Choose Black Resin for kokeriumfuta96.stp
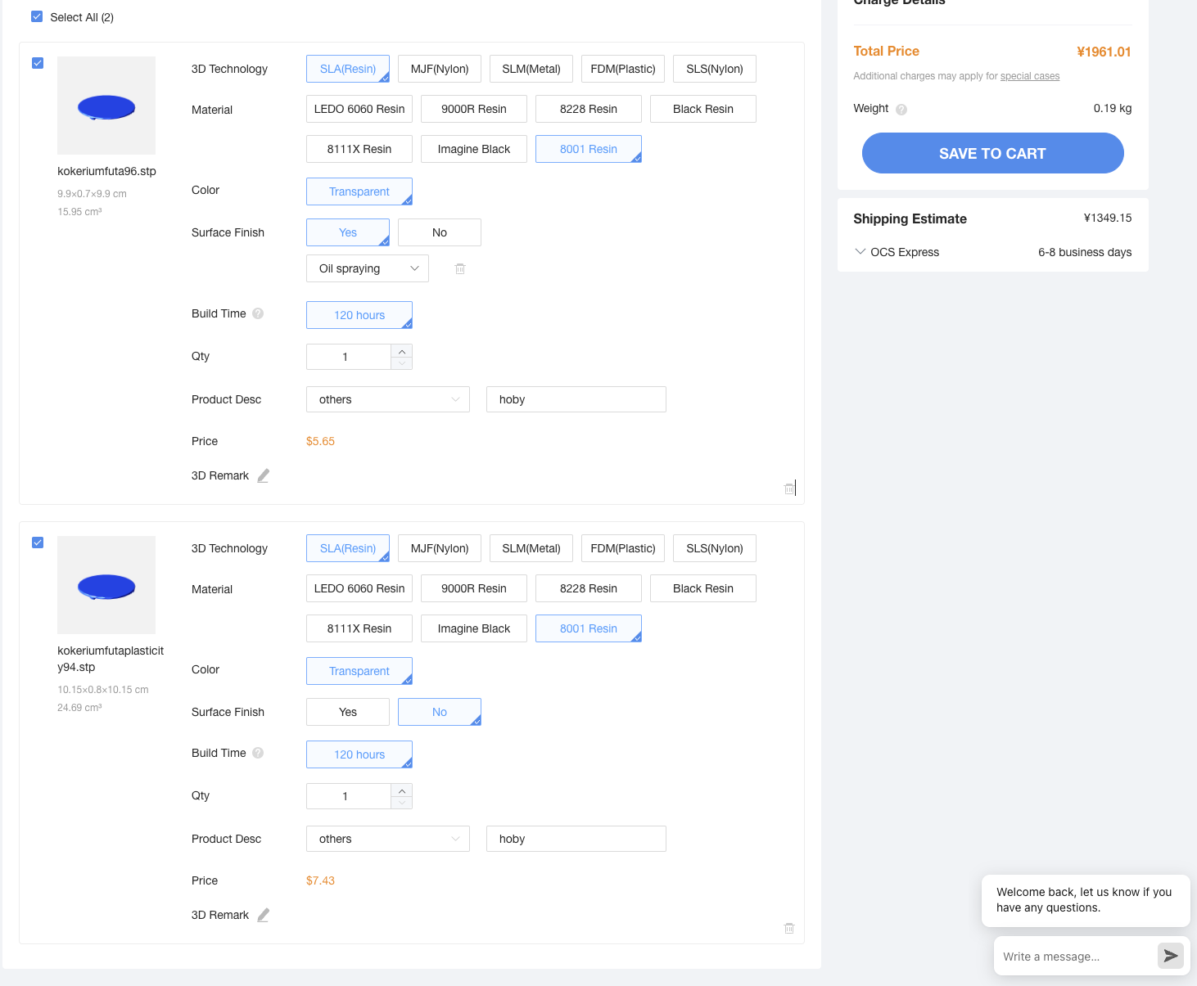The image size is (1197, 986). [x=703, y=109]
